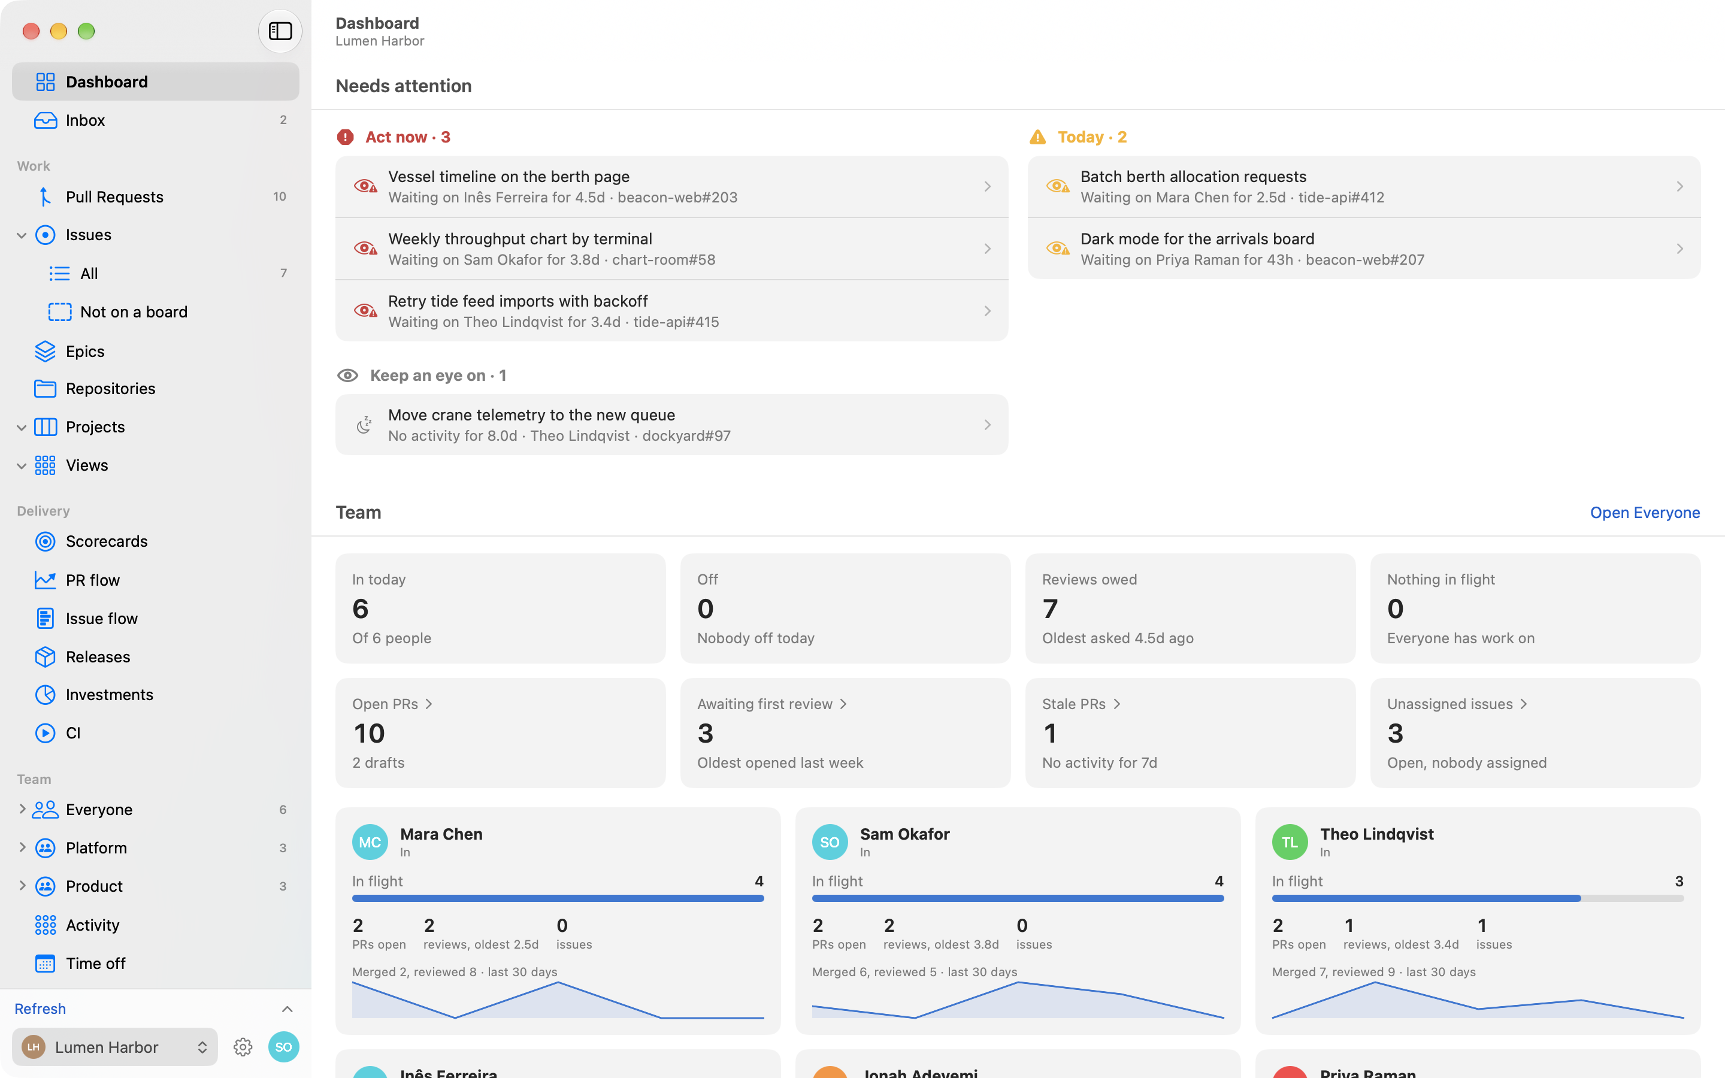Screen dimensions: 1725x1078
Task: Open the Inbox tray icon
Action: (46, 120)
